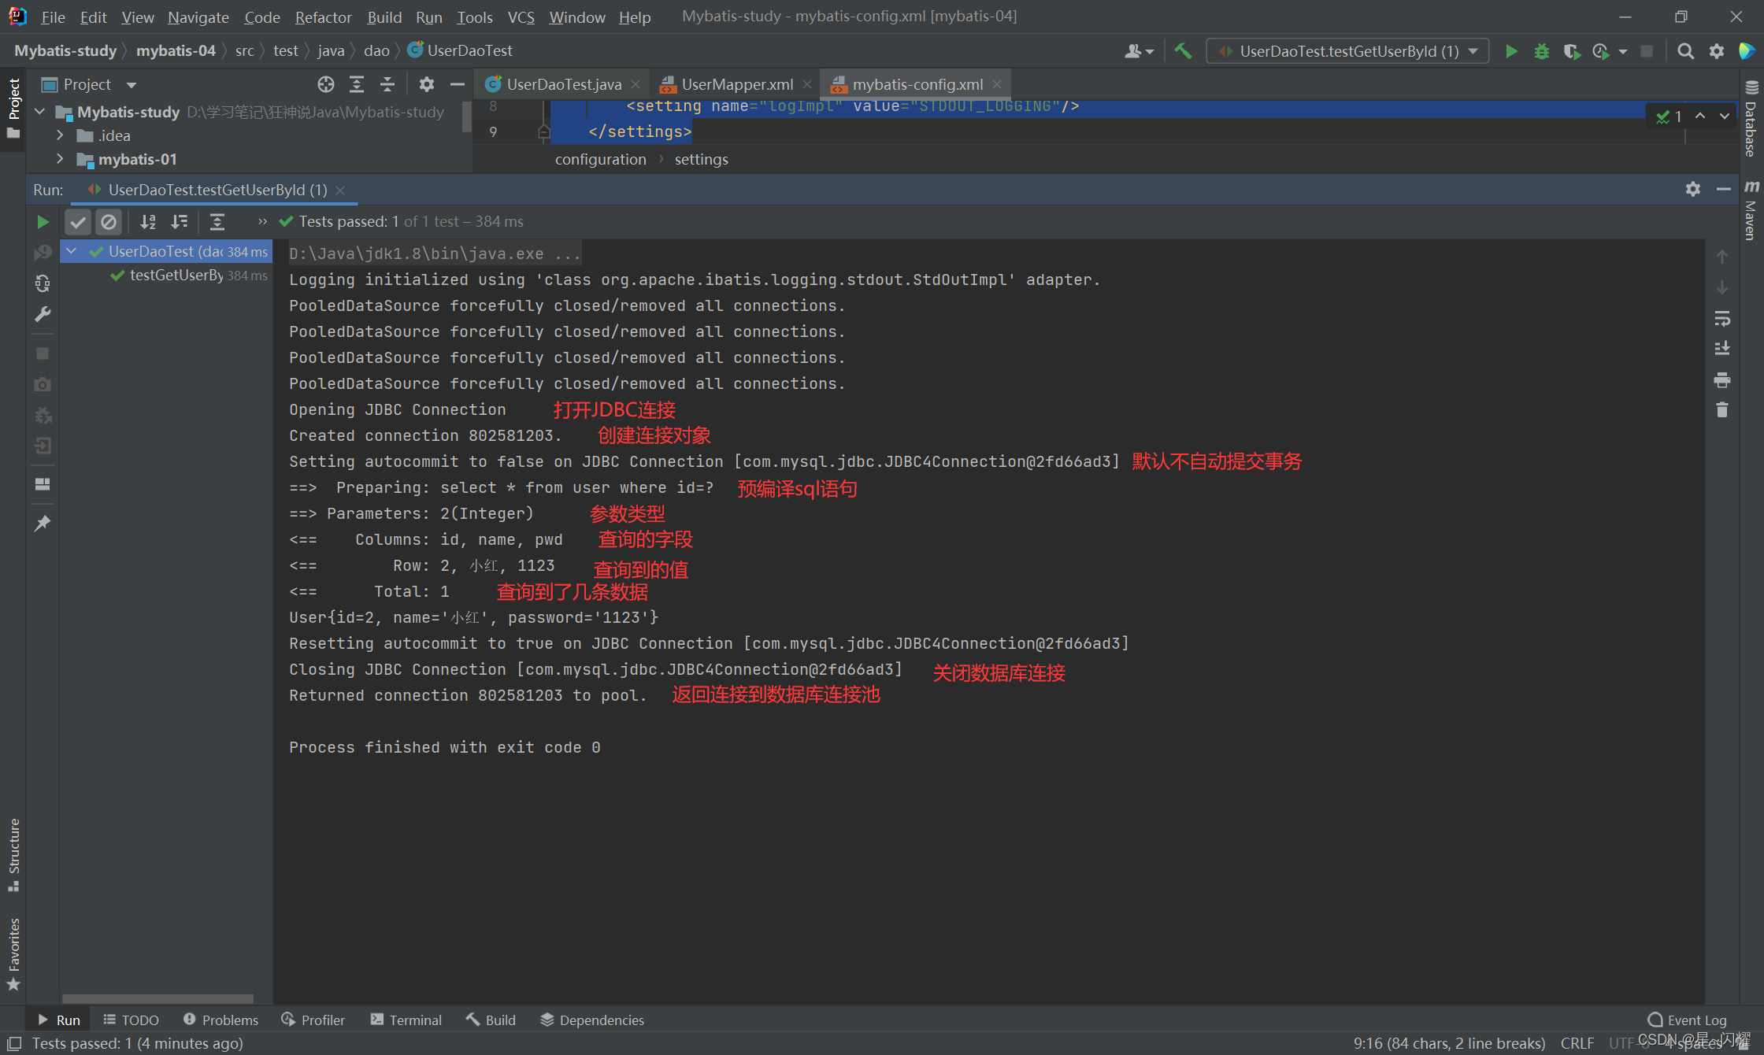Switch to UserDaoTest.java editor tab
The image size is (1764, 1055).
pos(563,84)
